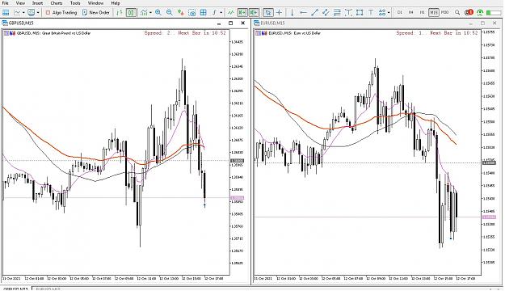Switch to bar chart display
Viewport: 505px width, 291px height.
(x=120, y=13)
